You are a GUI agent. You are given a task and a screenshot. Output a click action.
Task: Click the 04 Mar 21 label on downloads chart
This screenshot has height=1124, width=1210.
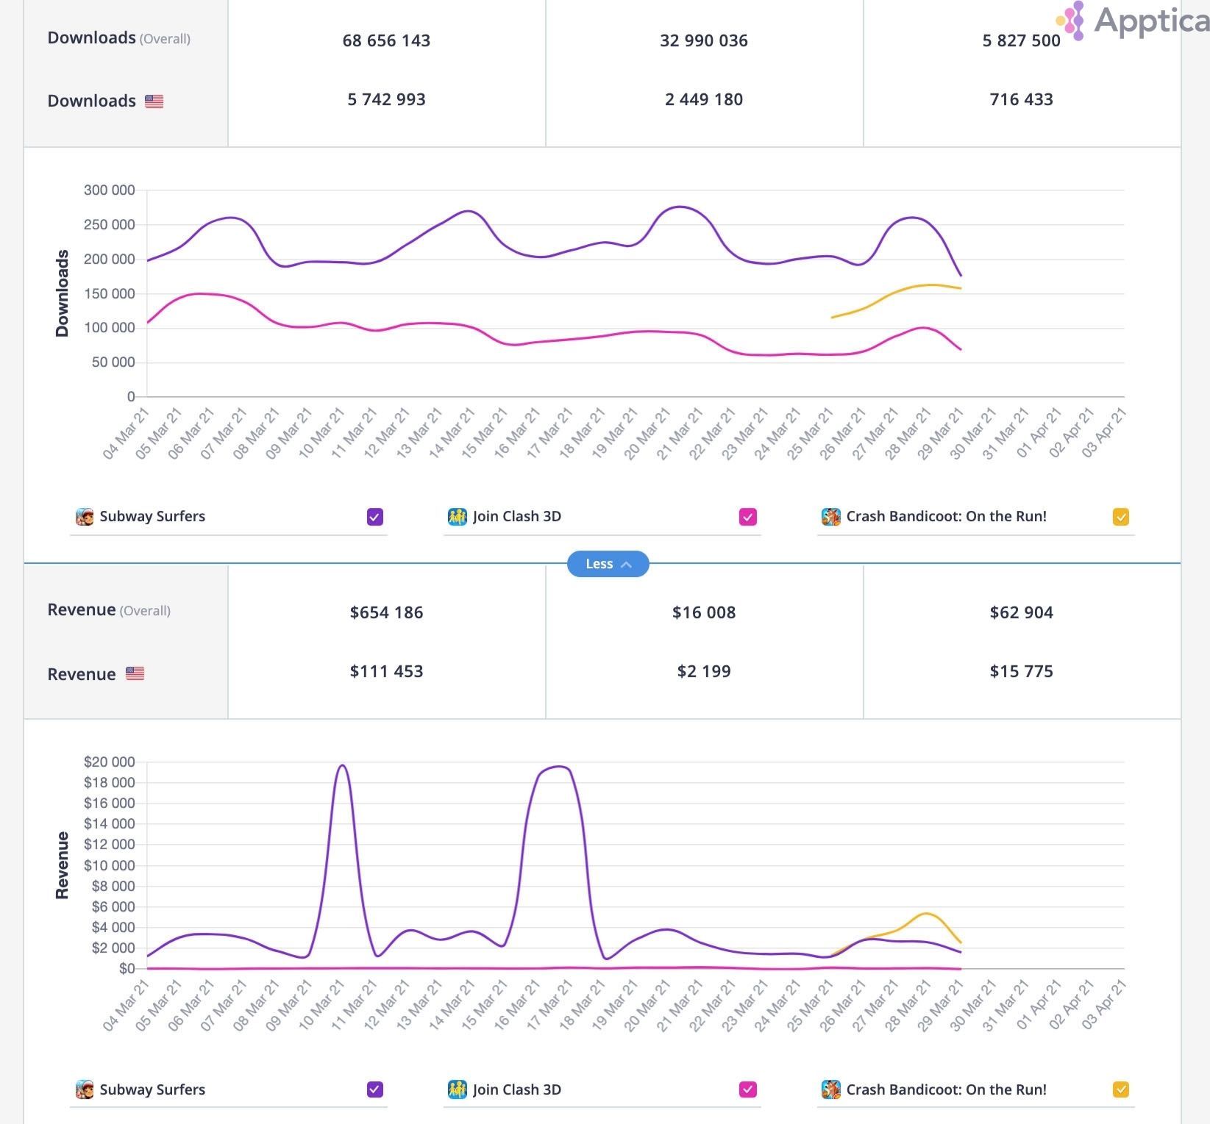click(x=127, y=434)
